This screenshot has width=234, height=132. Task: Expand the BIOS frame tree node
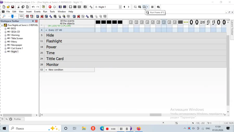click(5, 29)
